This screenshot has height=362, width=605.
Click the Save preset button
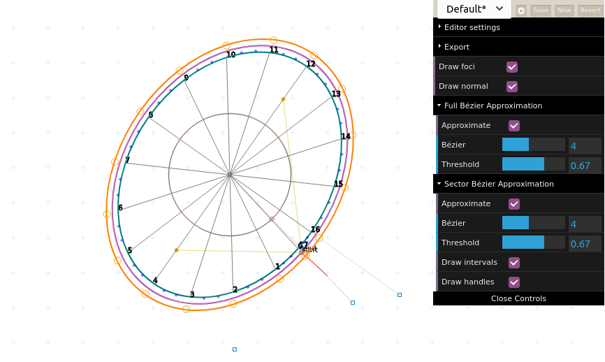coord(540,10)
